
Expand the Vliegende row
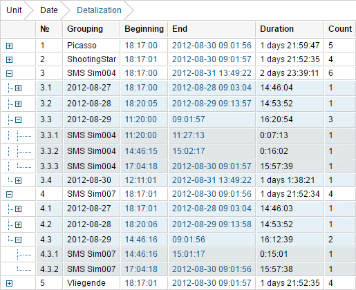(9, 283)
